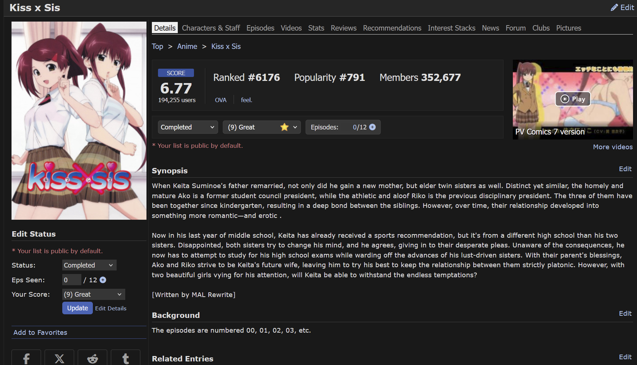Open the Pictures tab

(569, 28)
